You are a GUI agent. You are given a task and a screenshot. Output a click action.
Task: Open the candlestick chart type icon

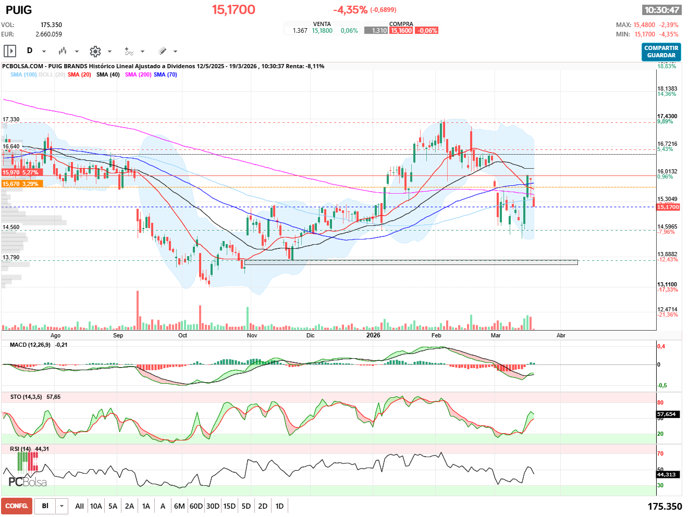click(x=63, y=51)
